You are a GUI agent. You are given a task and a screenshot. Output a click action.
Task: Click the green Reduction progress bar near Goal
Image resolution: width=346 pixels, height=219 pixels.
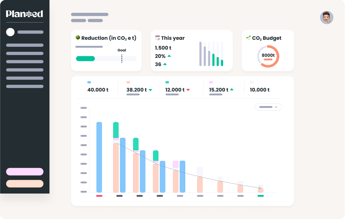pyautogui.click(x=85, y=59)
